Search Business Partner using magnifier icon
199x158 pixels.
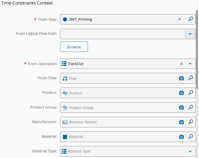(x=190, y=122)
